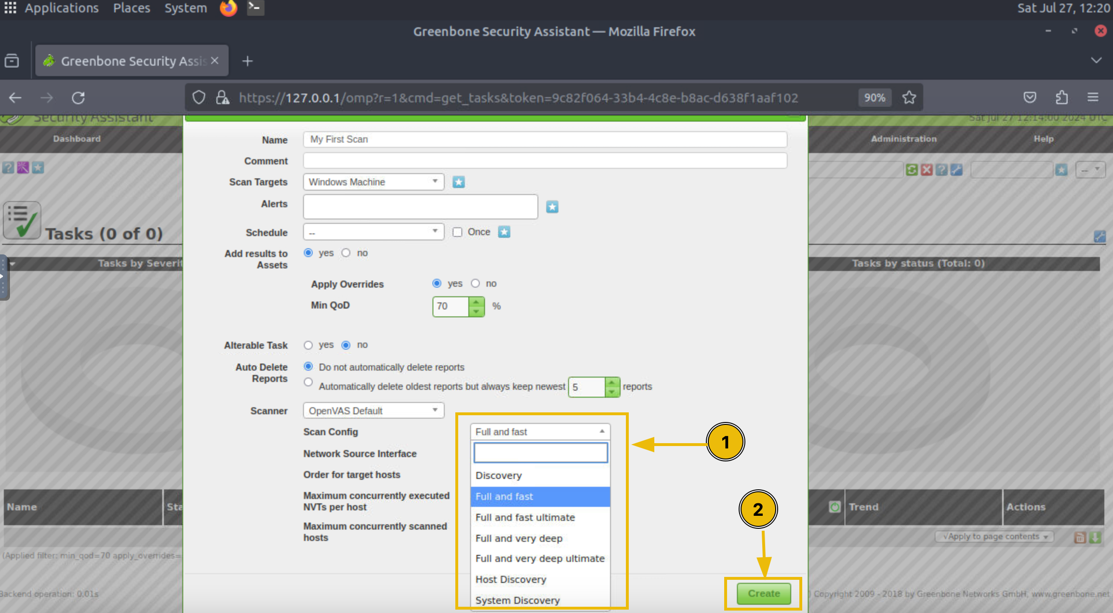Open the Apply to page contents dropdown
Viewport: 1113px width, 613px height.
(x=994, y=536)
